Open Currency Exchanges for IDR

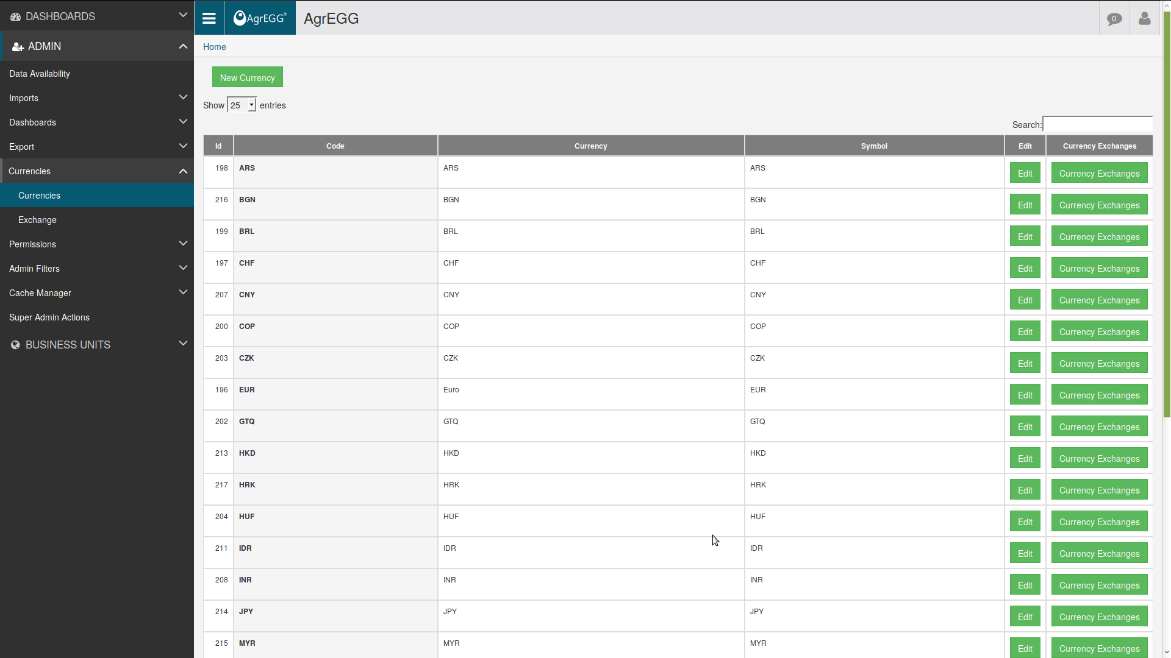point(1100,553)
